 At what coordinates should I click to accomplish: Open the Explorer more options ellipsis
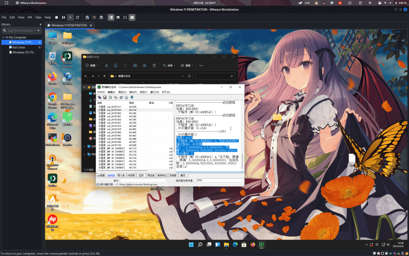(201, 66)
